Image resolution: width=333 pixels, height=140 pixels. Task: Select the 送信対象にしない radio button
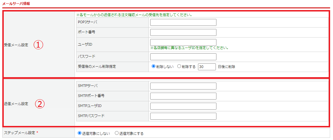click(x=80, y=133)
